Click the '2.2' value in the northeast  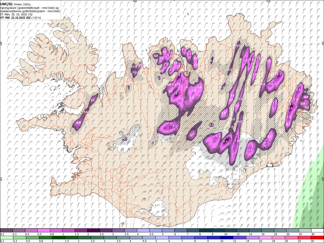[x=279, y=74]
